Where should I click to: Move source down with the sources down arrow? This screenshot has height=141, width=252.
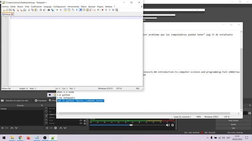point(65,128)
